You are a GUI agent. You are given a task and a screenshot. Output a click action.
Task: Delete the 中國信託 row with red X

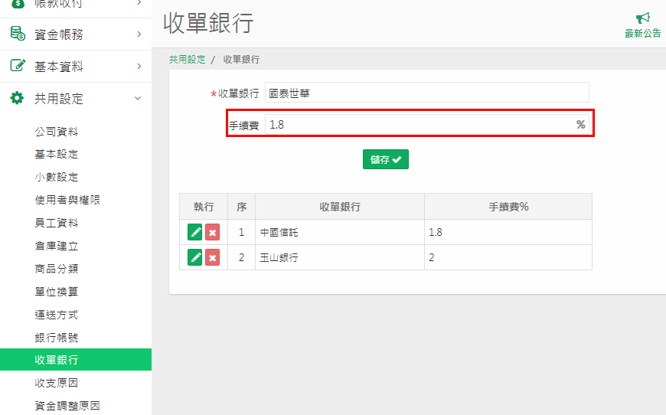coord(212,232)
